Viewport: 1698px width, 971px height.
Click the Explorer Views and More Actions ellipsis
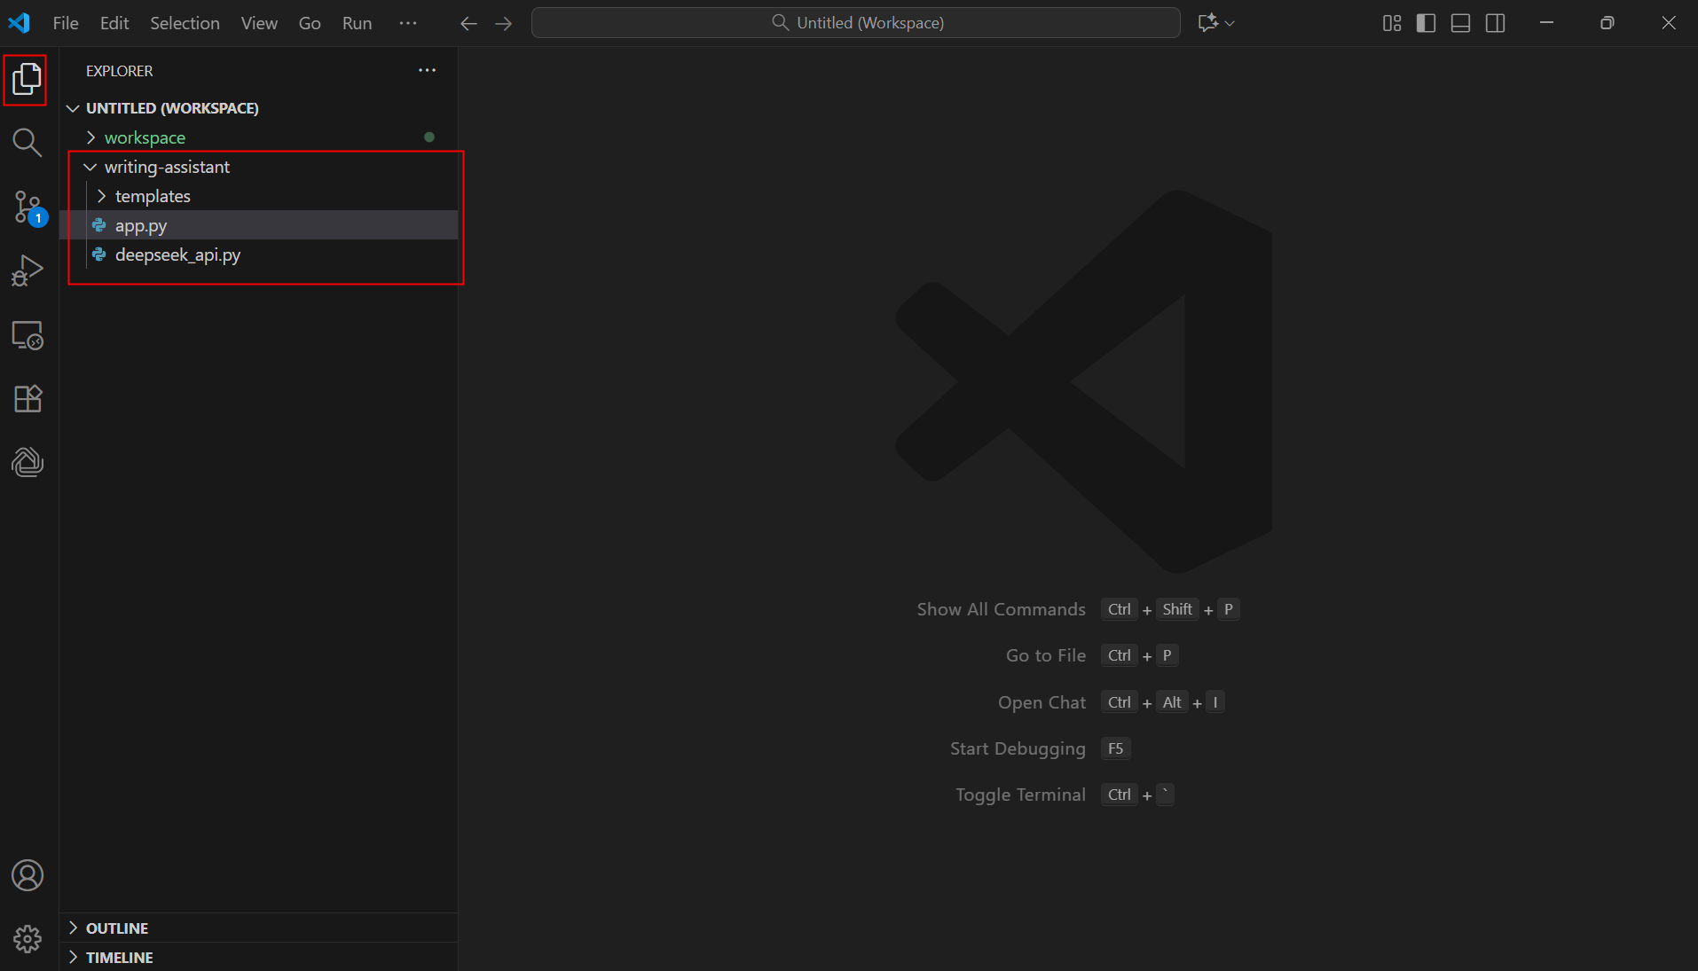pyautogui.click(x=427, y=70)
